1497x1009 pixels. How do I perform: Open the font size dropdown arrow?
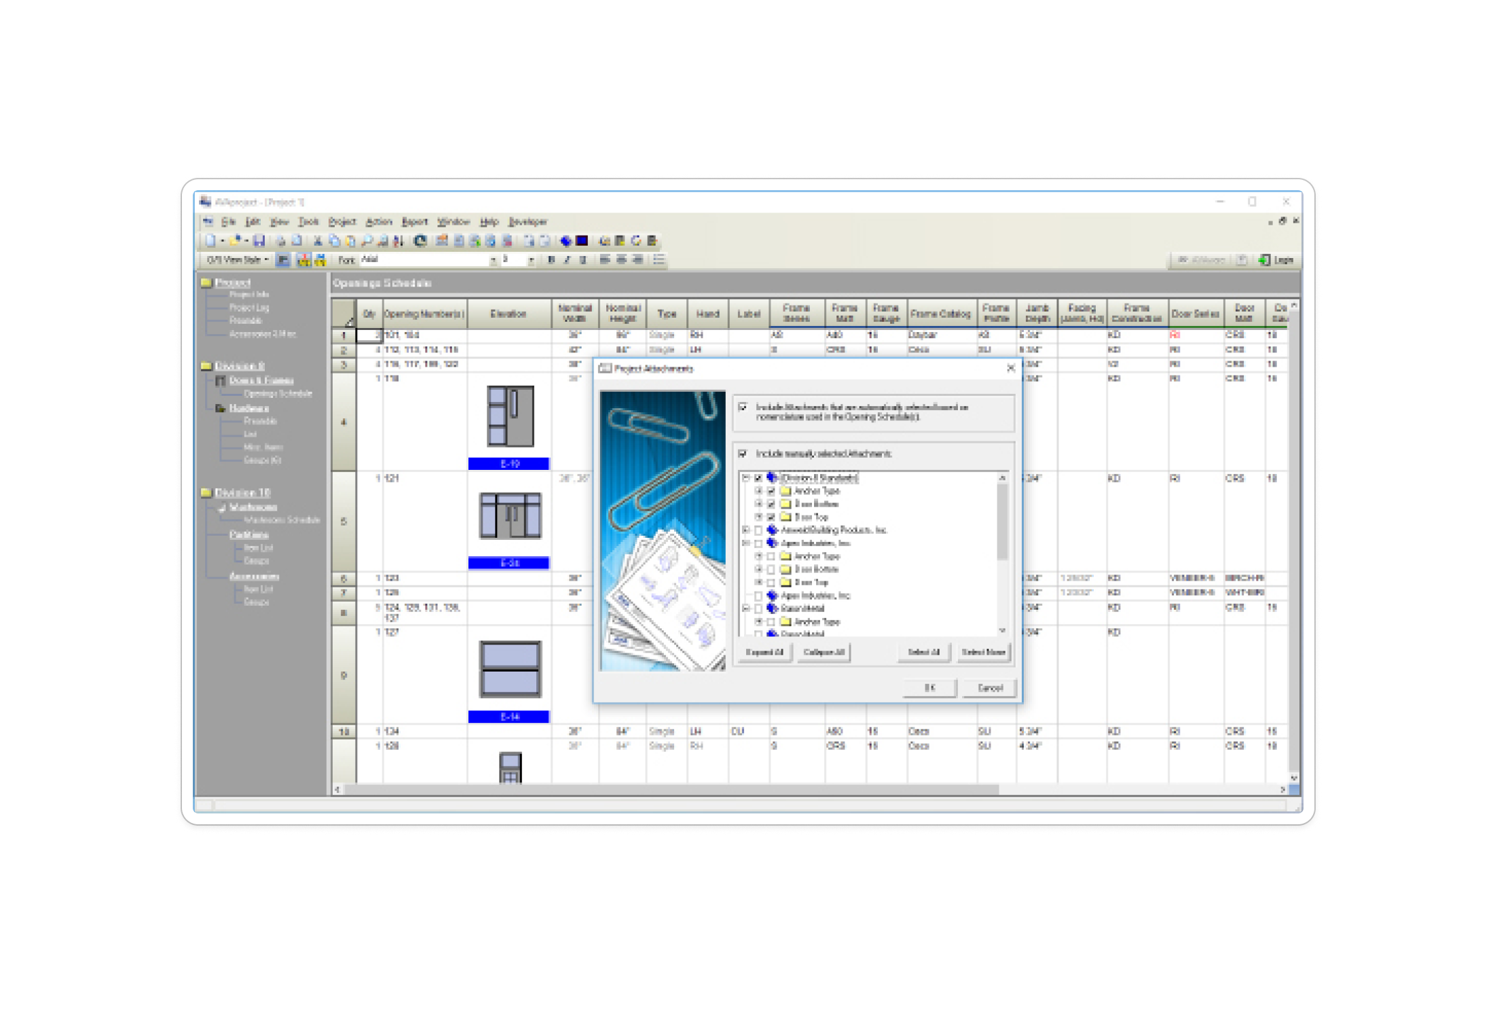[531, 260]
